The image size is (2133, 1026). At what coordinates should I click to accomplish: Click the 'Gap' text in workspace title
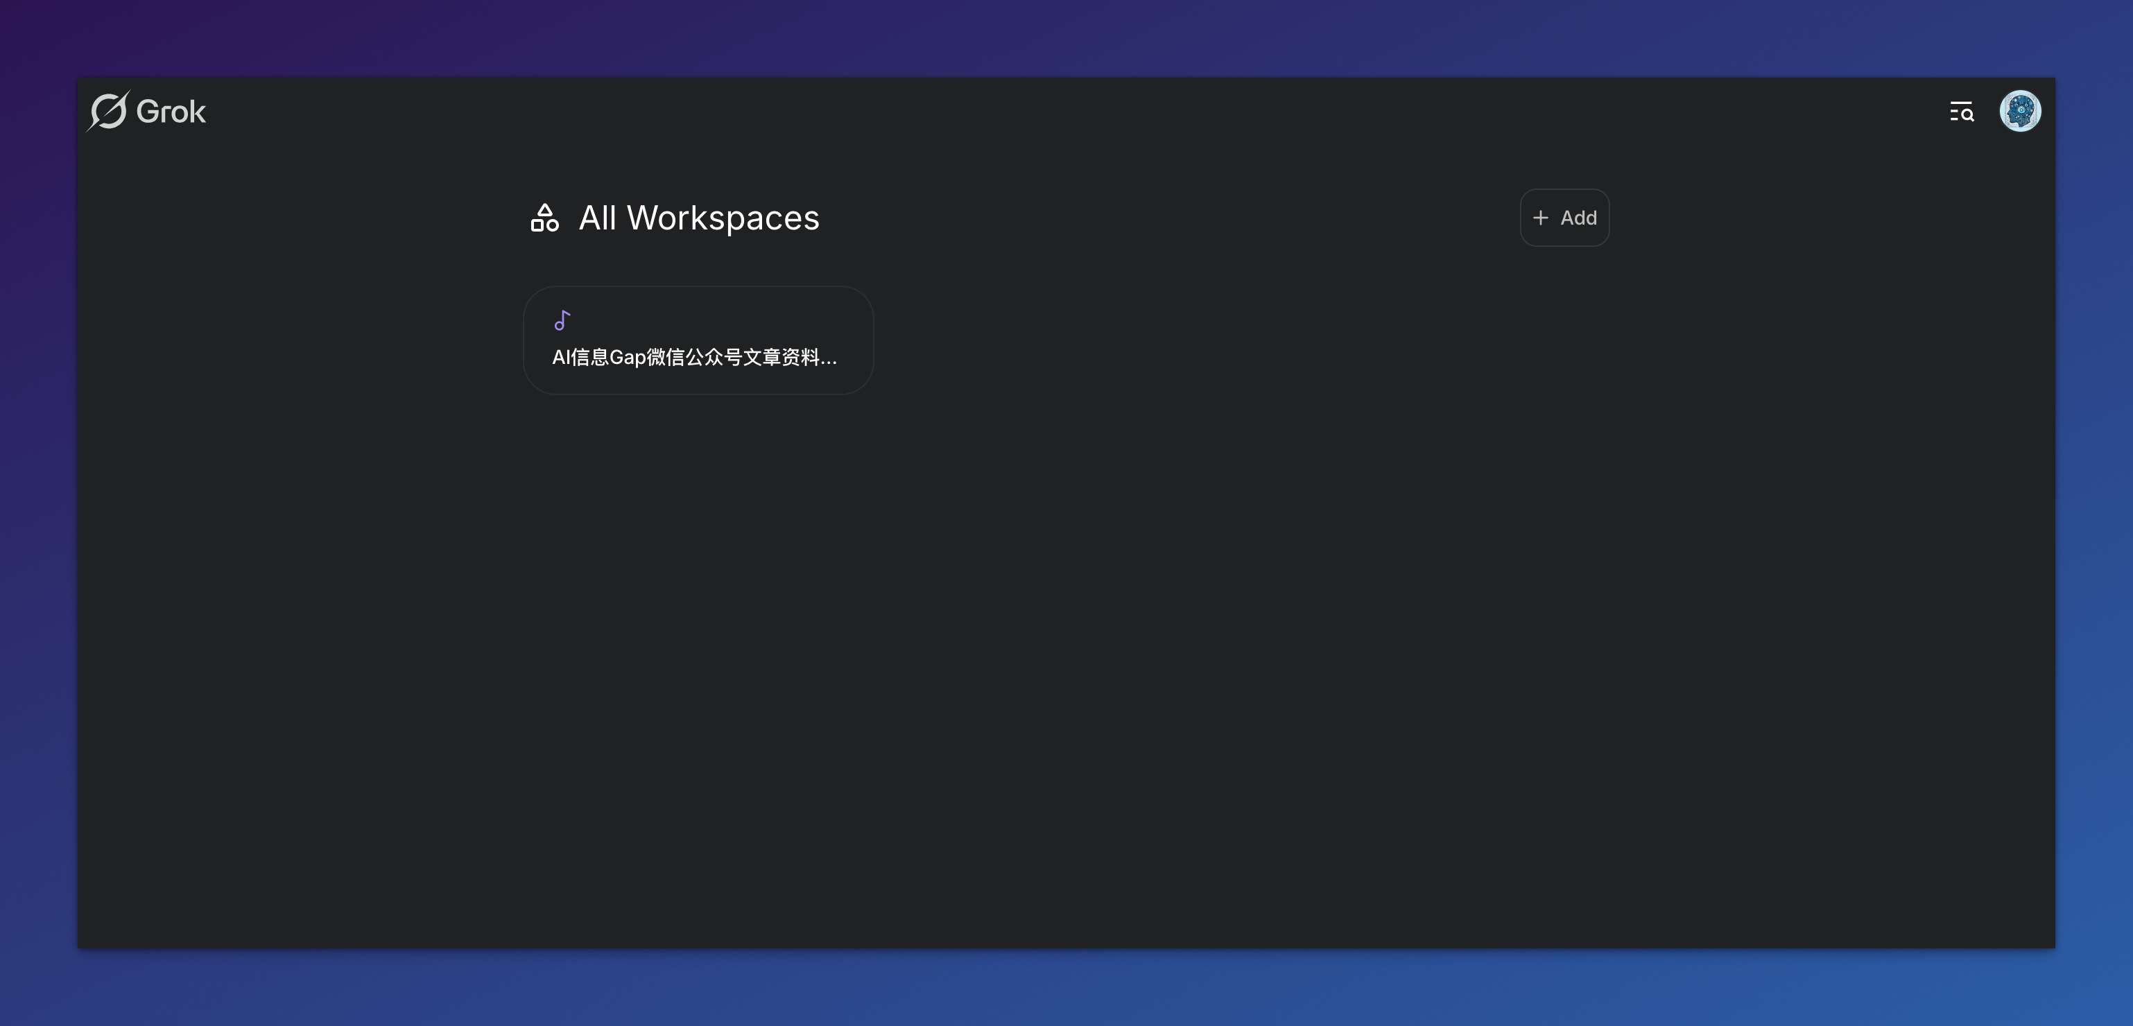tap(627, 357)
